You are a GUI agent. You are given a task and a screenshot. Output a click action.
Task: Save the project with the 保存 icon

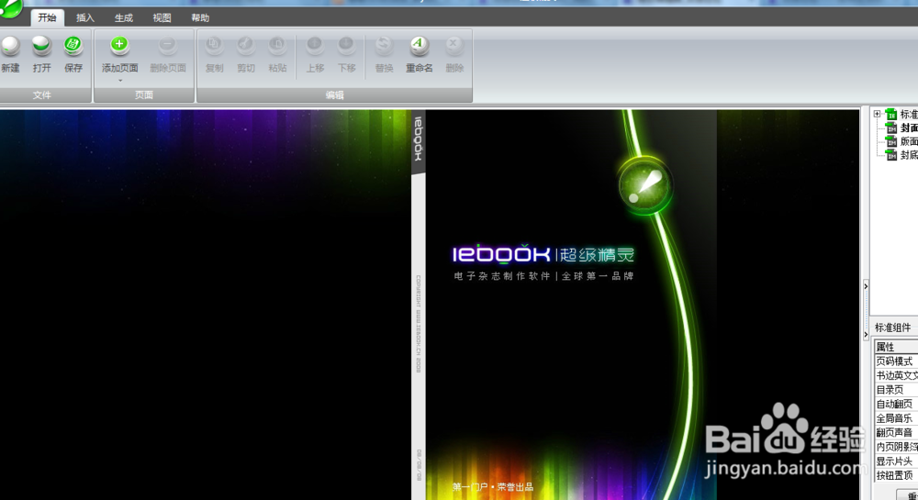coord(73,46)
